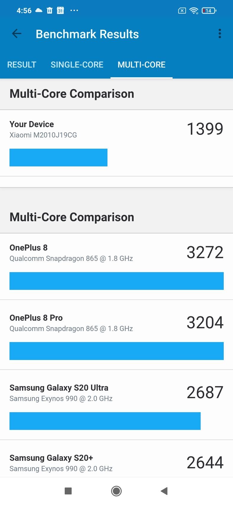Image resolution: width=233 pixels, height=505 pixels.
Task: Select the MULTI-CORE tab
Action: (141, 65)
